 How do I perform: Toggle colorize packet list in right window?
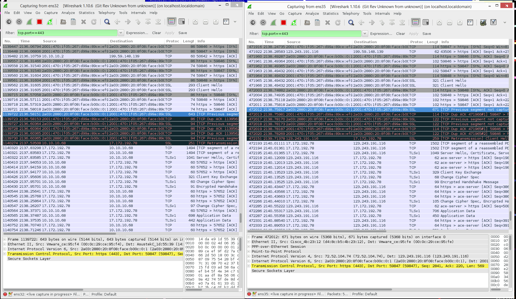[x=415, y=23]
